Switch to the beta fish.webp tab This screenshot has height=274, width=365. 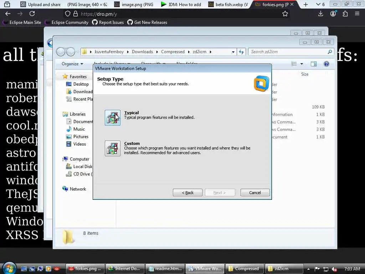tap(228, 4)
